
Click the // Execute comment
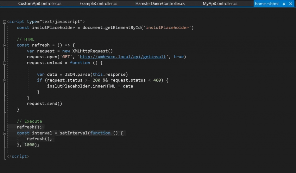pos(29,121)
